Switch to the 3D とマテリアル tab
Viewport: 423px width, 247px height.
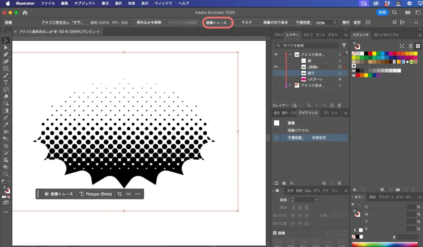(x=386, y=35)
